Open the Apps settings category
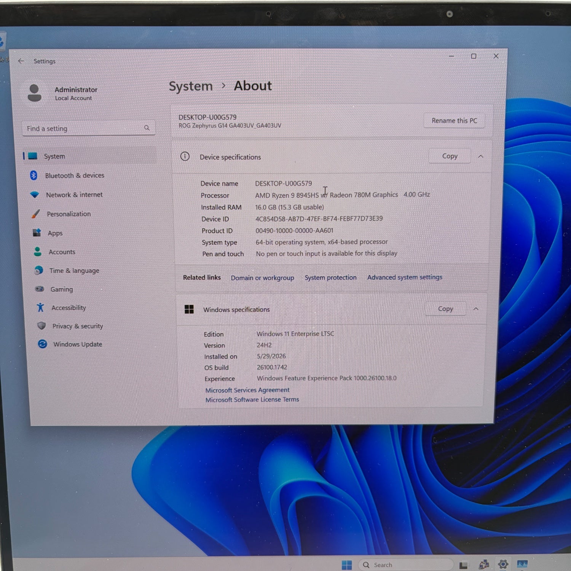The width and height of the screenshot is (571, 571). [55, 233]
